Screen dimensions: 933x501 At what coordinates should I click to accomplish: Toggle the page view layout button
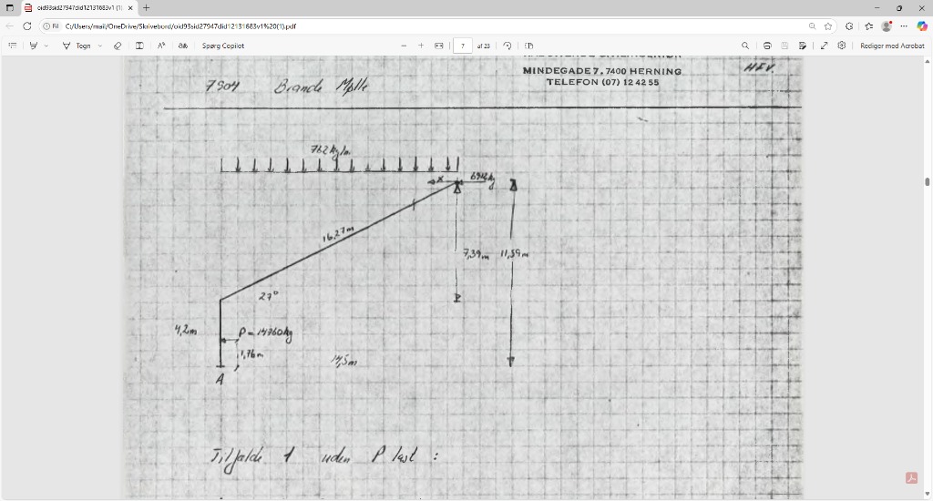528,46
